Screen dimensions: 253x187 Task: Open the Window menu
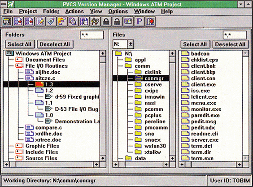[x=144, y=11]
